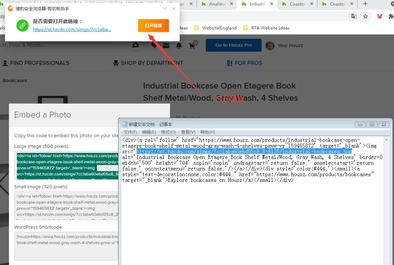Click the Embed a Photo dialog heading
Screen dimensions: 394x265
(43, 115)
